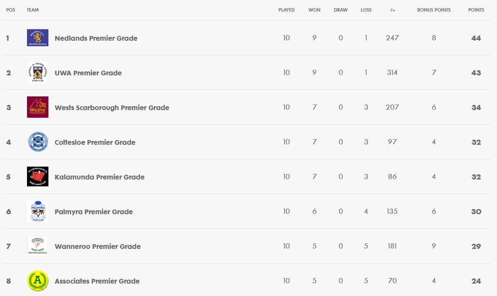Click the Wanneroo Districts logo
Screen dimensions: 497x296
click(x=38, y=245)
